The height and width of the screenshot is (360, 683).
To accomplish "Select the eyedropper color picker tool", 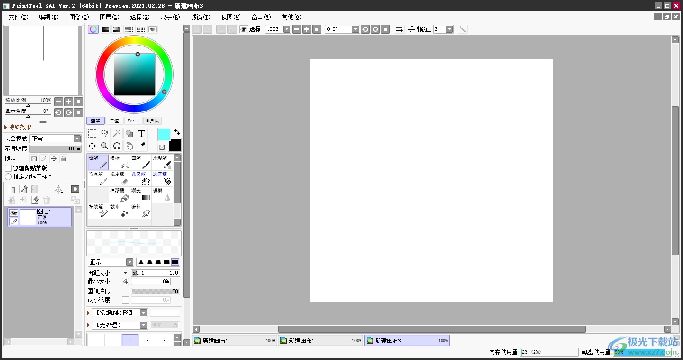I will [x=141, y=146].
